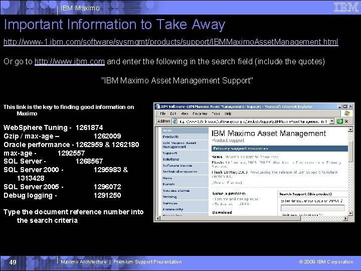Open Success stories in the sidebar

point(176,191)
